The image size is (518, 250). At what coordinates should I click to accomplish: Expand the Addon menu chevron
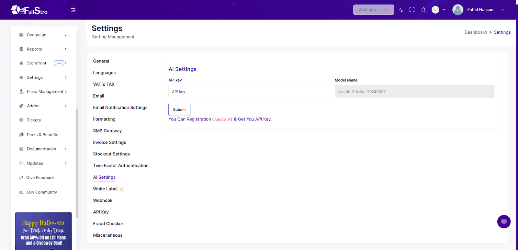coord(66,106)
